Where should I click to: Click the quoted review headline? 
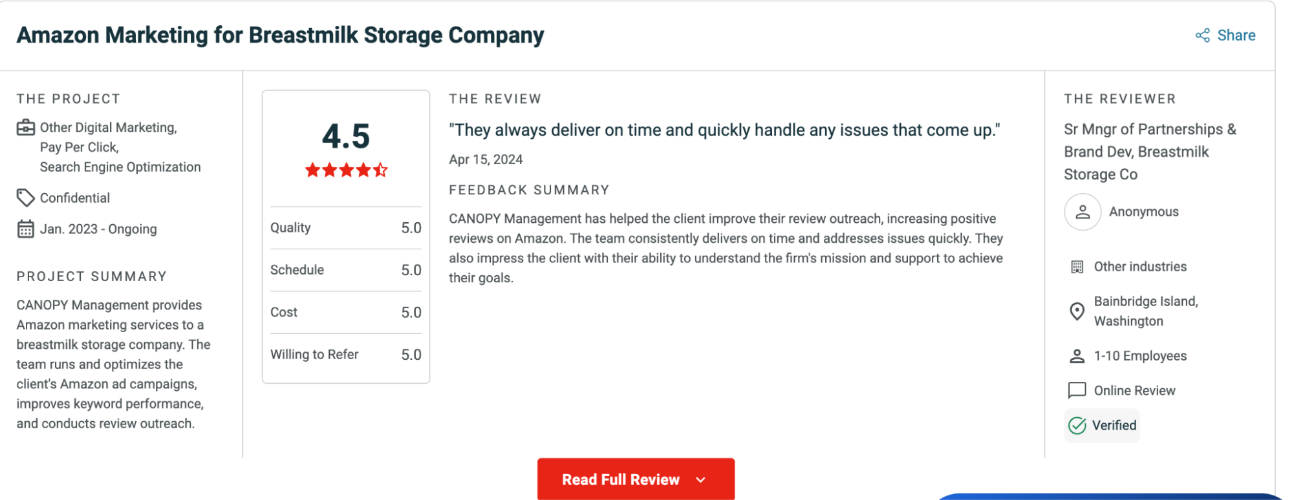tap(724, 130)
